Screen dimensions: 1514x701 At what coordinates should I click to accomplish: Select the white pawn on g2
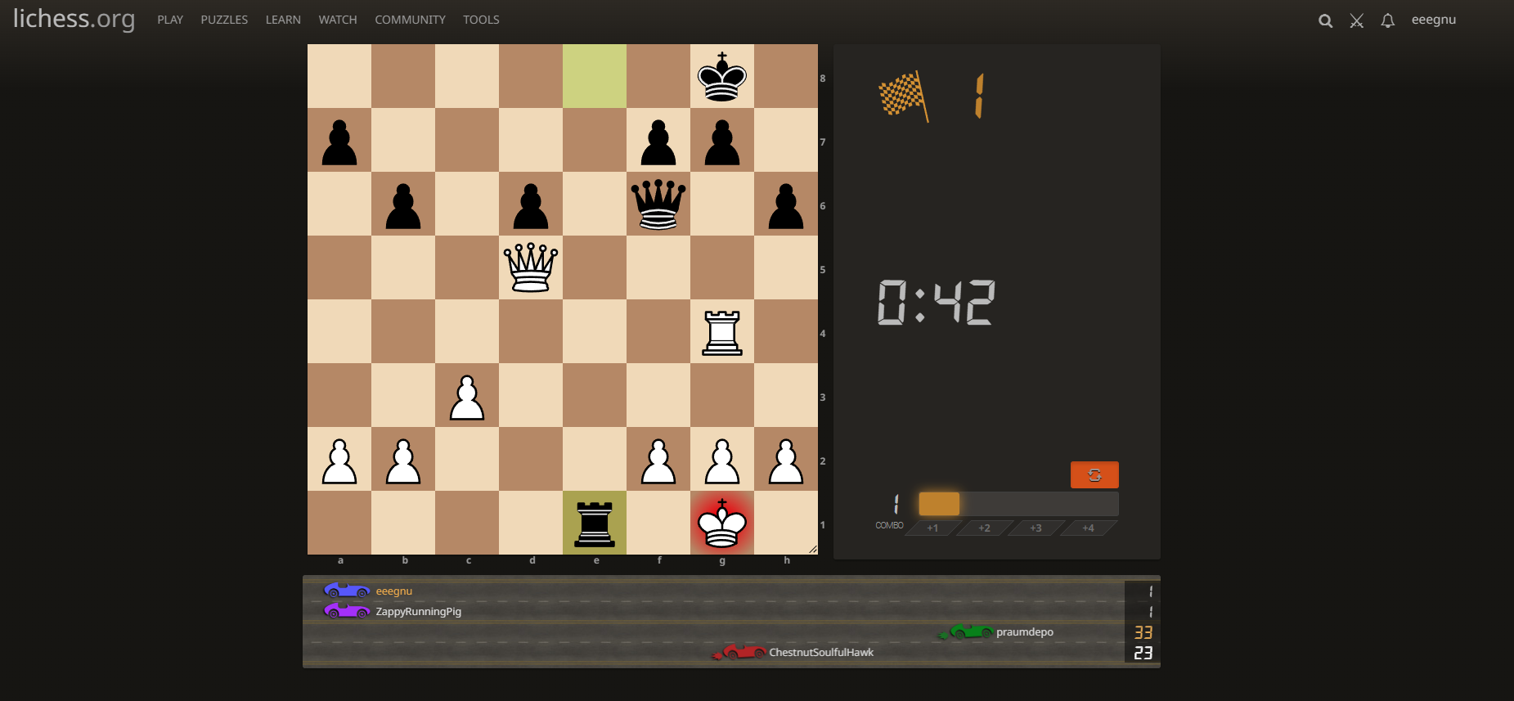tap(722, 459)
